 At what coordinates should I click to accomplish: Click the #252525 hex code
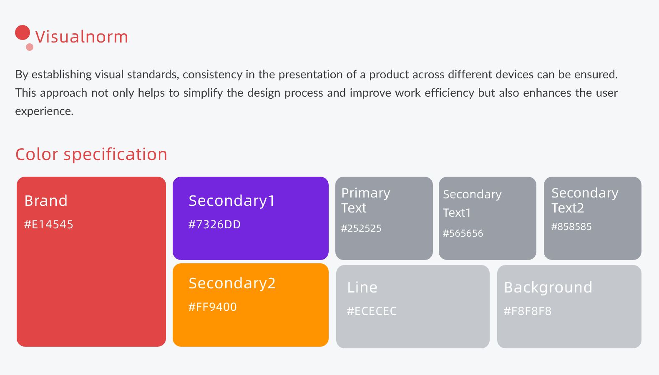point(361,228)
